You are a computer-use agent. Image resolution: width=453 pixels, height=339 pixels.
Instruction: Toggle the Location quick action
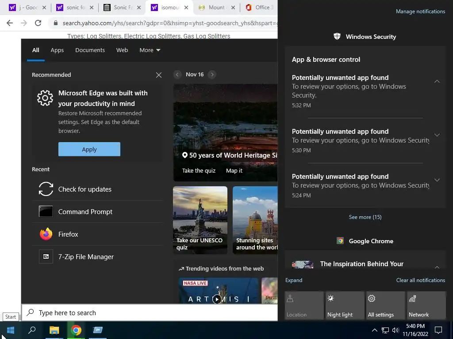[304, 305]
